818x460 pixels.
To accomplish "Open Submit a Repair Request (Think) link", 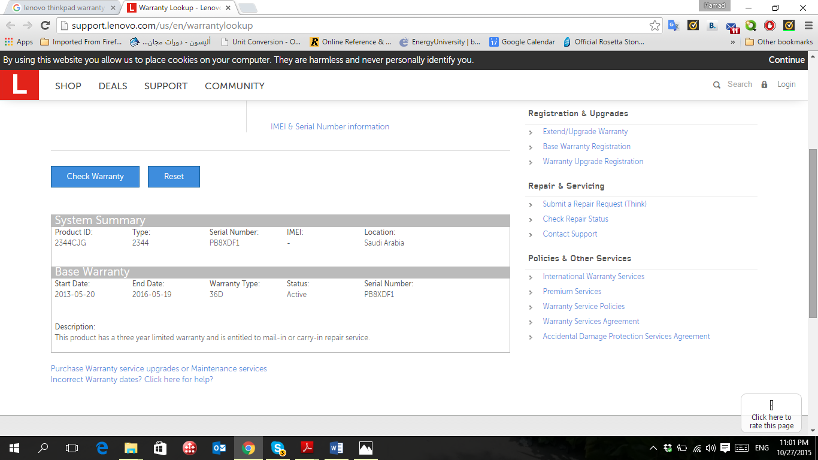I will [595, 204].
